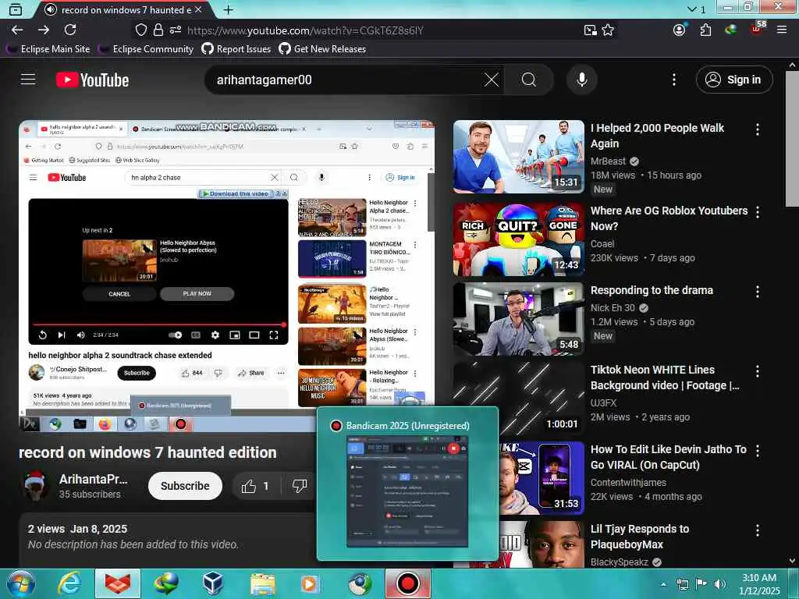Dislike the video with thumbs down
Viewport: 799px width, 599px height.
pyautogui.click(x=300, y=486)
